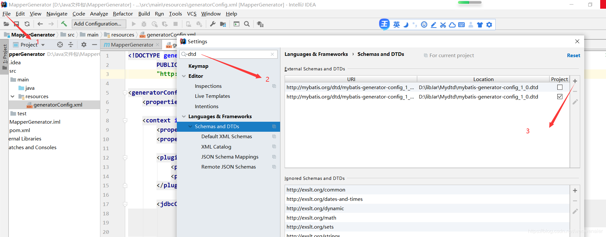
Task: Edit ignored schema with pencil icon
Action: 575,211
